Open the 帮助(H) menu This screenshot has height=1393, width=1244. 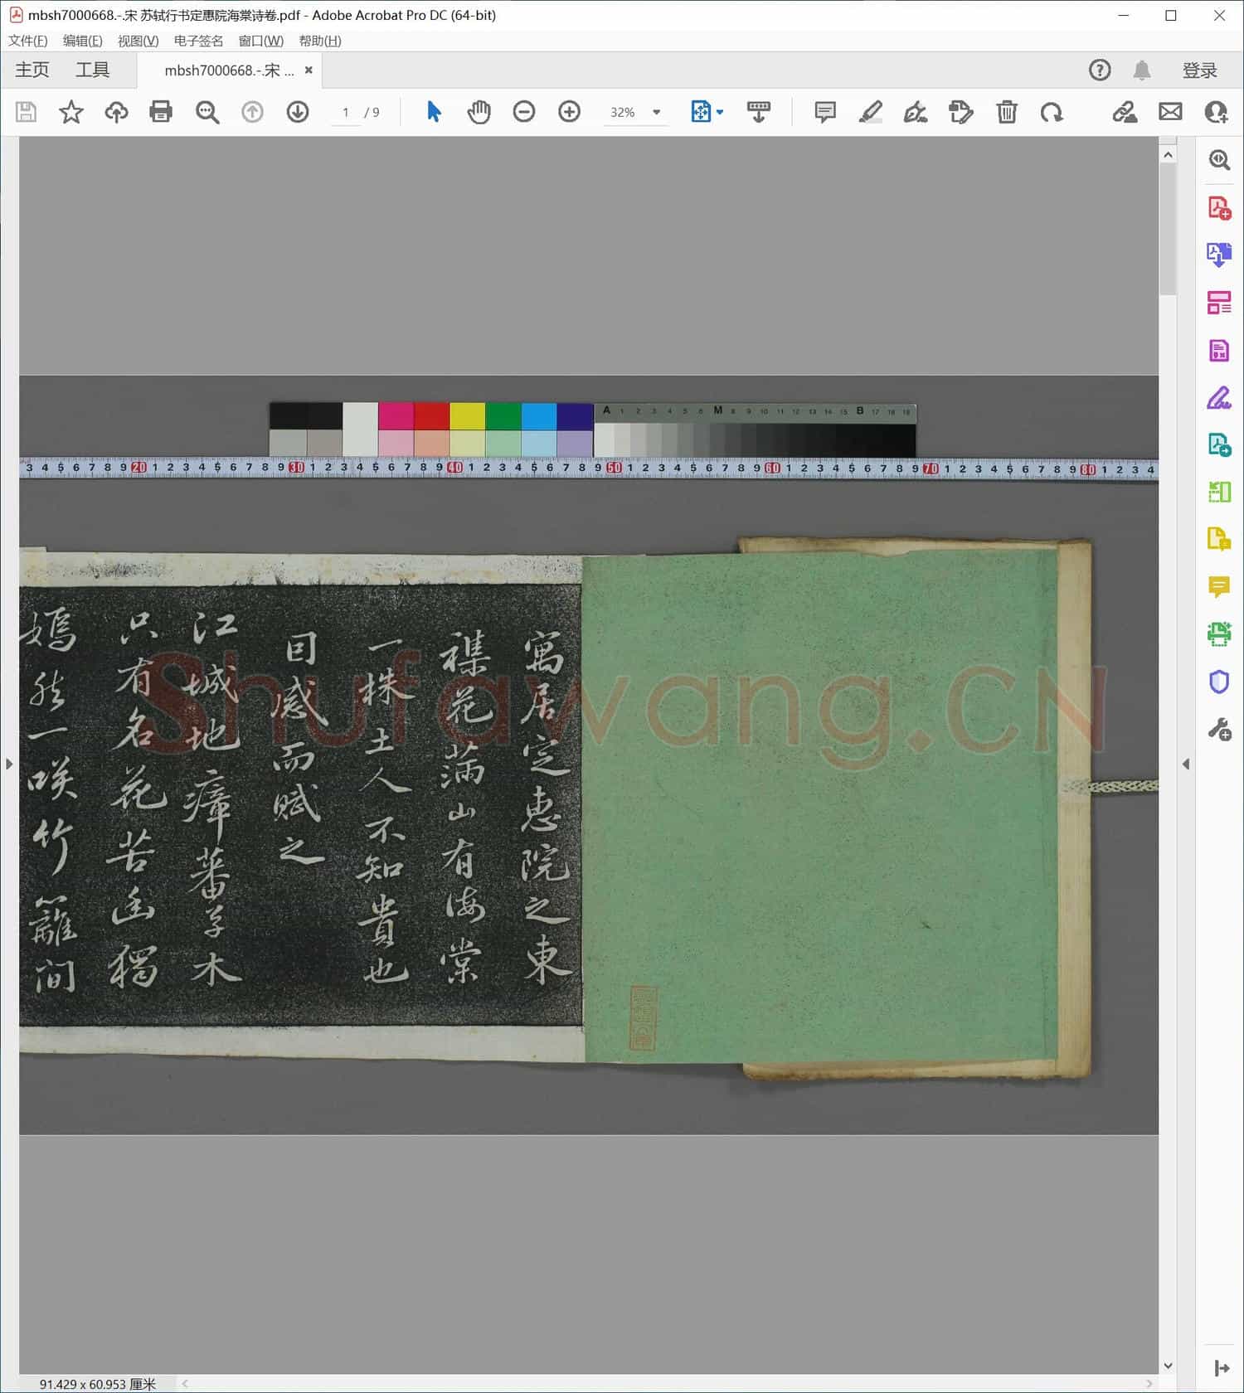tap(320, 41)
